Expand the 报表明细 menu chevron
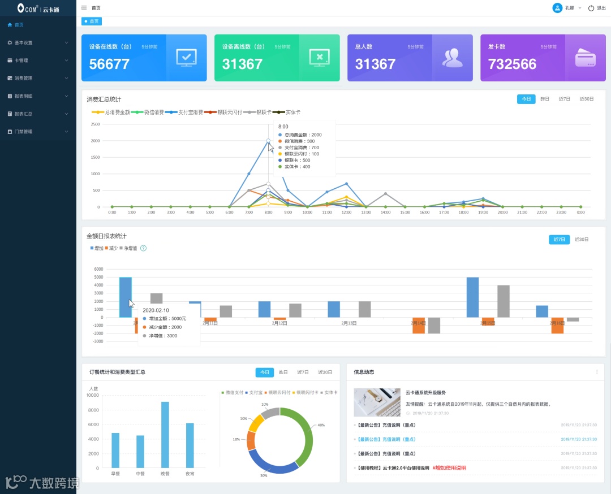This screenshot has height=494, width=611. tap(66, 96)
